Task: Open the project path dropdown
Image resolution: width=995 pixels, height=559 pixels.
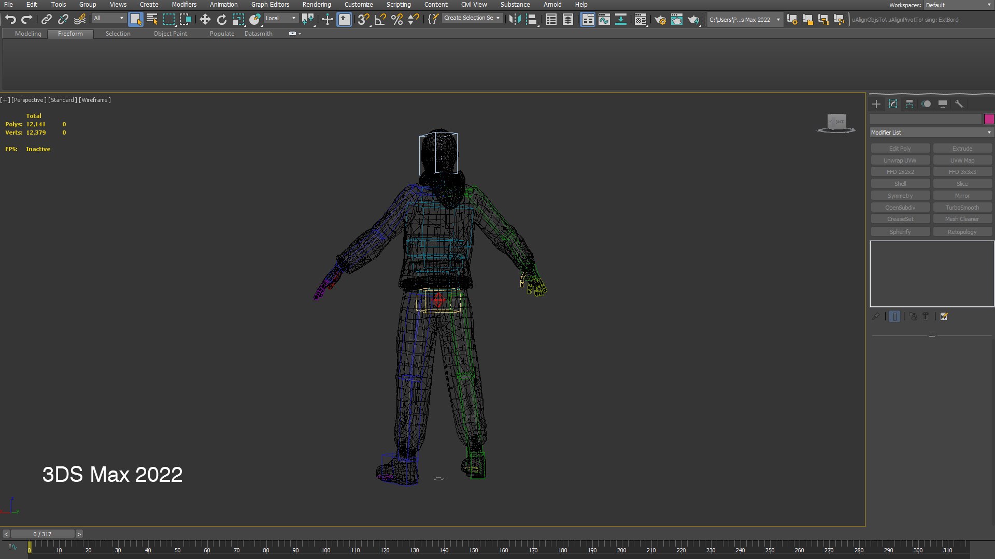Action: (745, 20)
